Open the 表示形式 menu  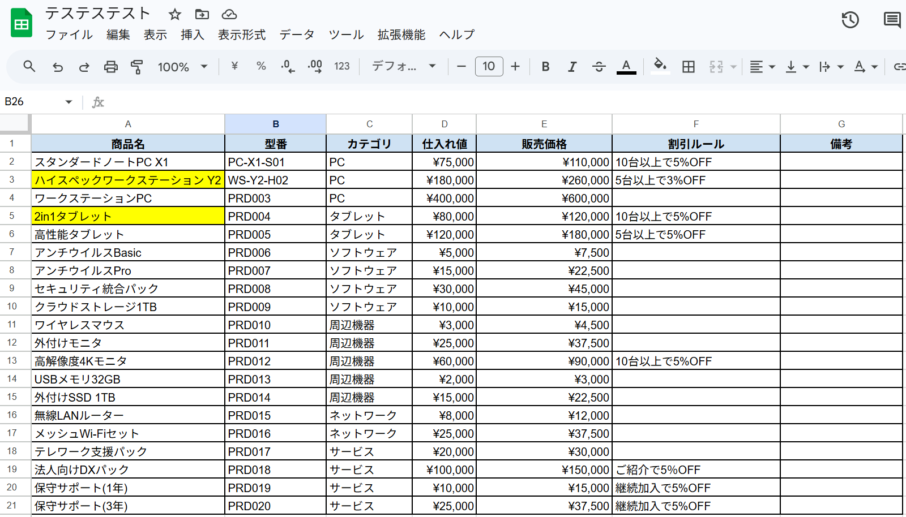[242, 35]
